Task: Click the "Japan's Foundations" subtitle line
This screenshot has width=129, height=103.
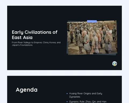Action: [22, 45]
